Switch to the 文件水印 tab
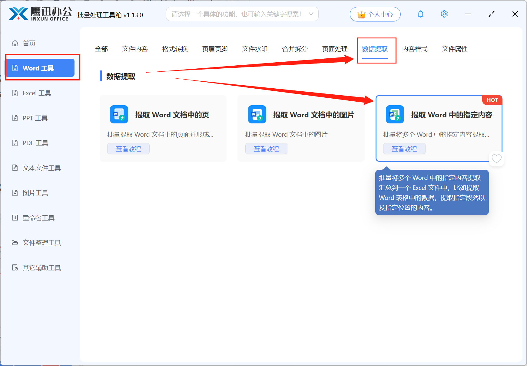Viewport: 527px width, 366px height. (x=255, y=49)
